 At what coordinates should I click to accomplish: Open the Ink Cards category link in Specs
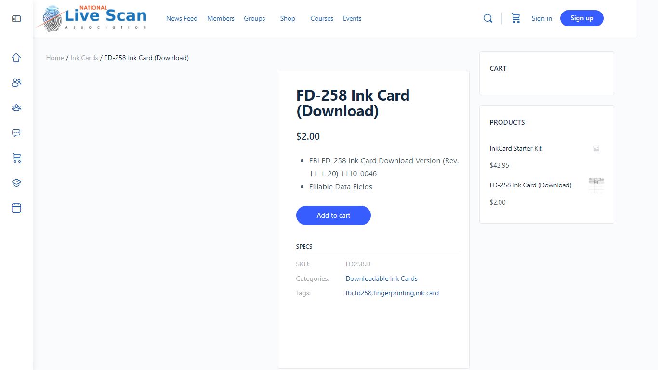click(x=404, y=278)
